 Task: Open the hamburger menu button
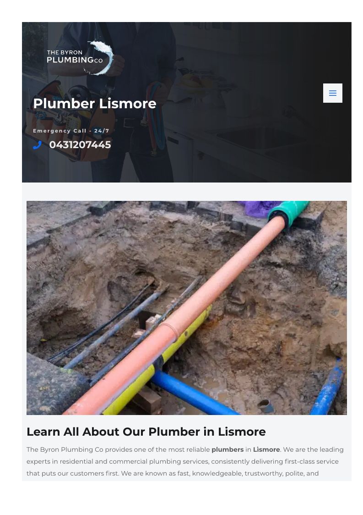point(332,93)
